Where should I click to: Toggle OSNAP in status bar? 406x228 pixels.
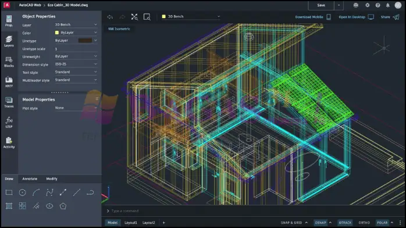tap(320, 223)
